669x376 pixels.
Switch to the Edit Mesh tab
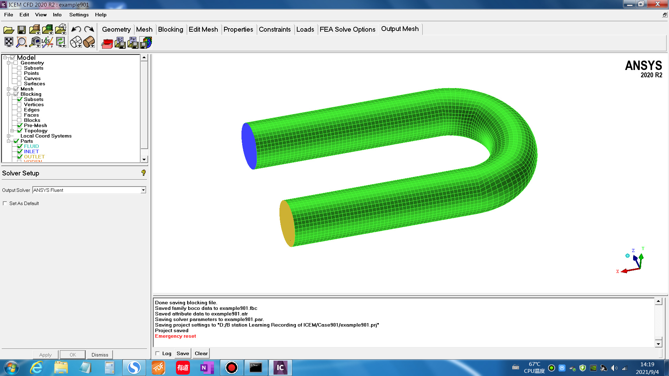pos(203,30)
